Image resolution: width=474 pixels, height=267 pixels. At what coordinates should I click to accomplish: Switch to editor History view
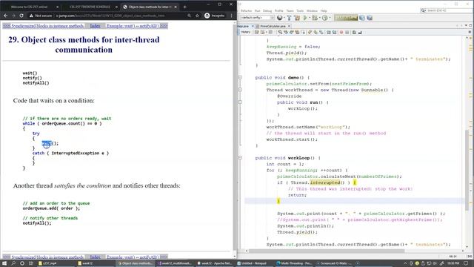[245, 32]
